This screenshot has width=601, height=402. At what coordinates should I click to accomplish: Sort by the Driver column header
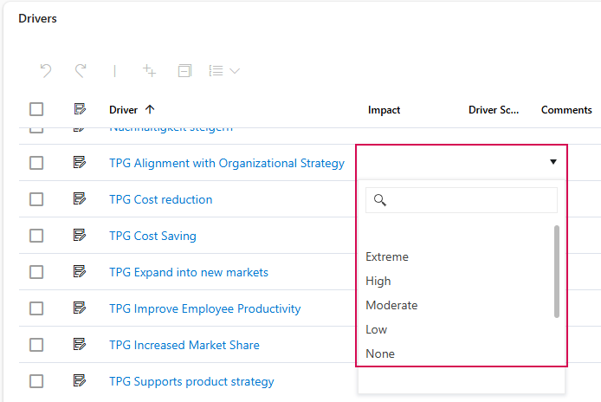click(x=123, y=110)
